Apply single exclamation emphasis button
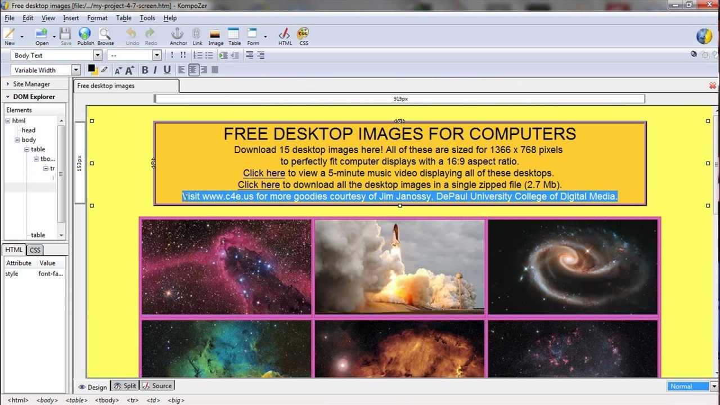Screen dimensions: 720x405 coord(172,55)
